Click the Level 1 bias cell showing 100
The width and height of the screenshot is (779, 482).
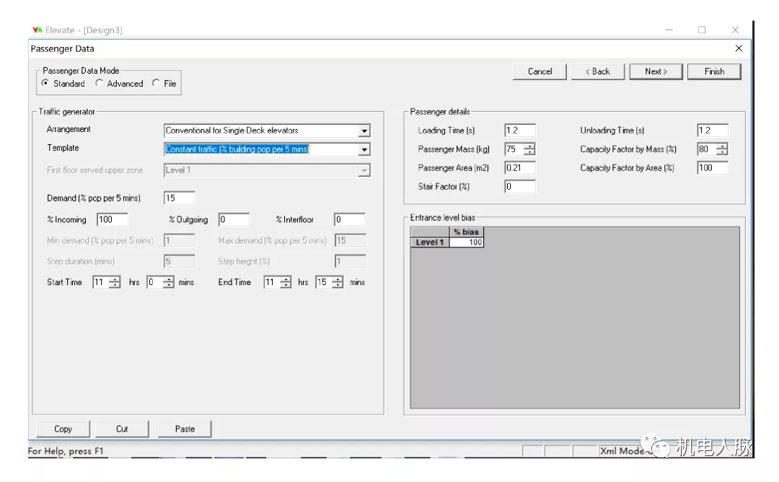pos(467,242)
